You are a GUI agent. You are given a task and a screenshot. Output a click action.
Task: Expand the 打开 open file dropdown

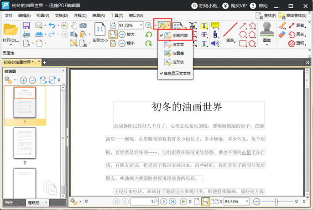click(x=11, y=40)
